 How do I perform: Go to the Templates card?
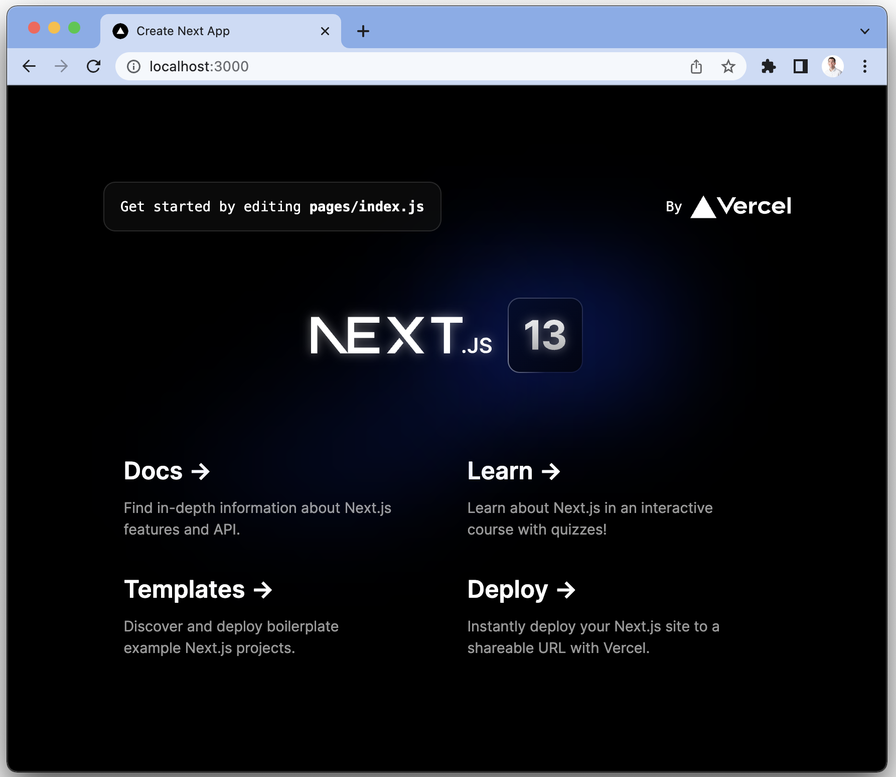(x=198, y=589)
